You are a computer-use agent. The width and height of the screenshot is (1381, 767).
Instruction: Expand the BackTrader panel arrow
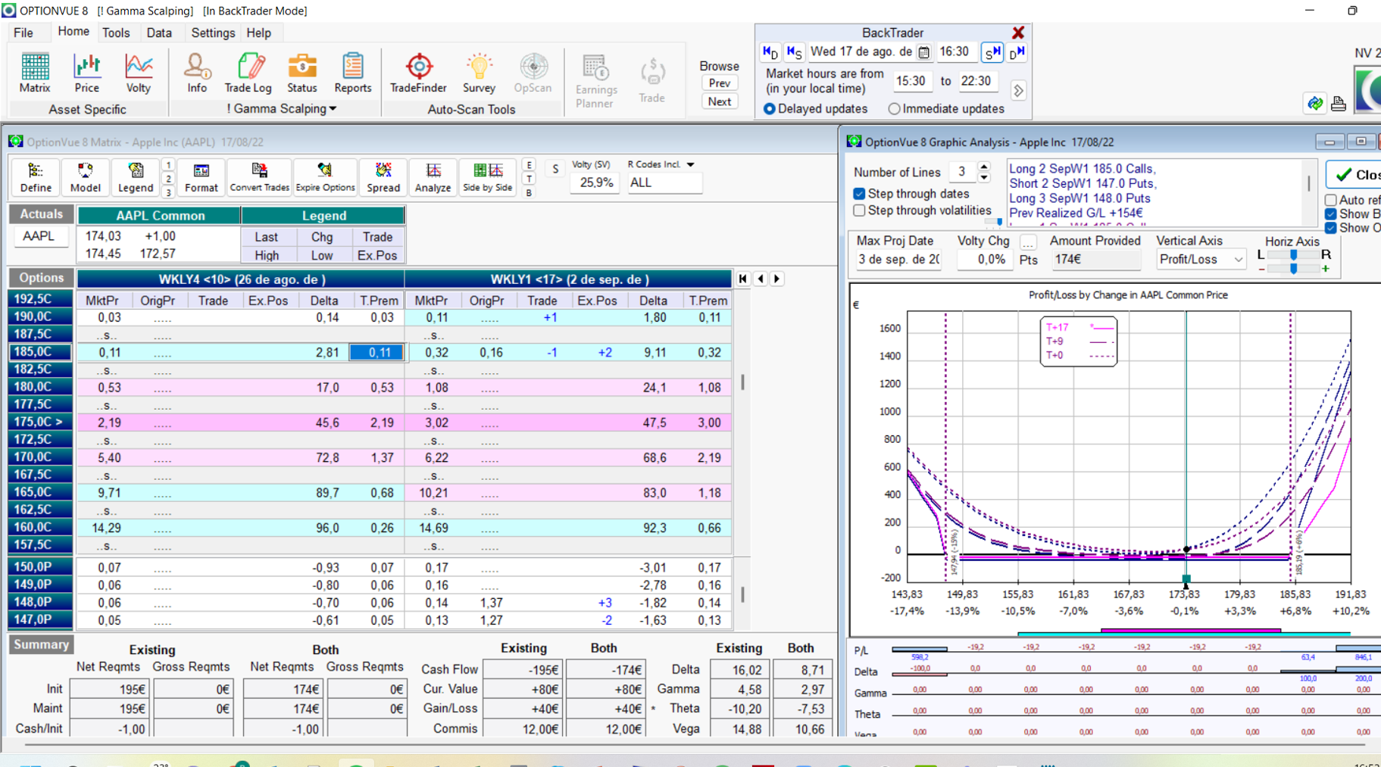(x=1018, y=91)
